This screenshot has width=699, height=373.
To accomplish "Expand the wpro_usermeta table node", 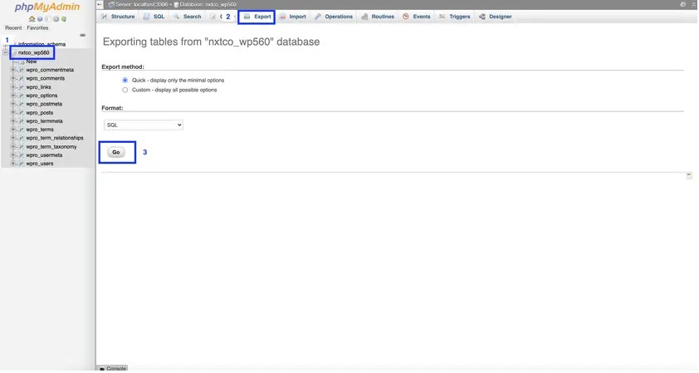I will point(13,155).
